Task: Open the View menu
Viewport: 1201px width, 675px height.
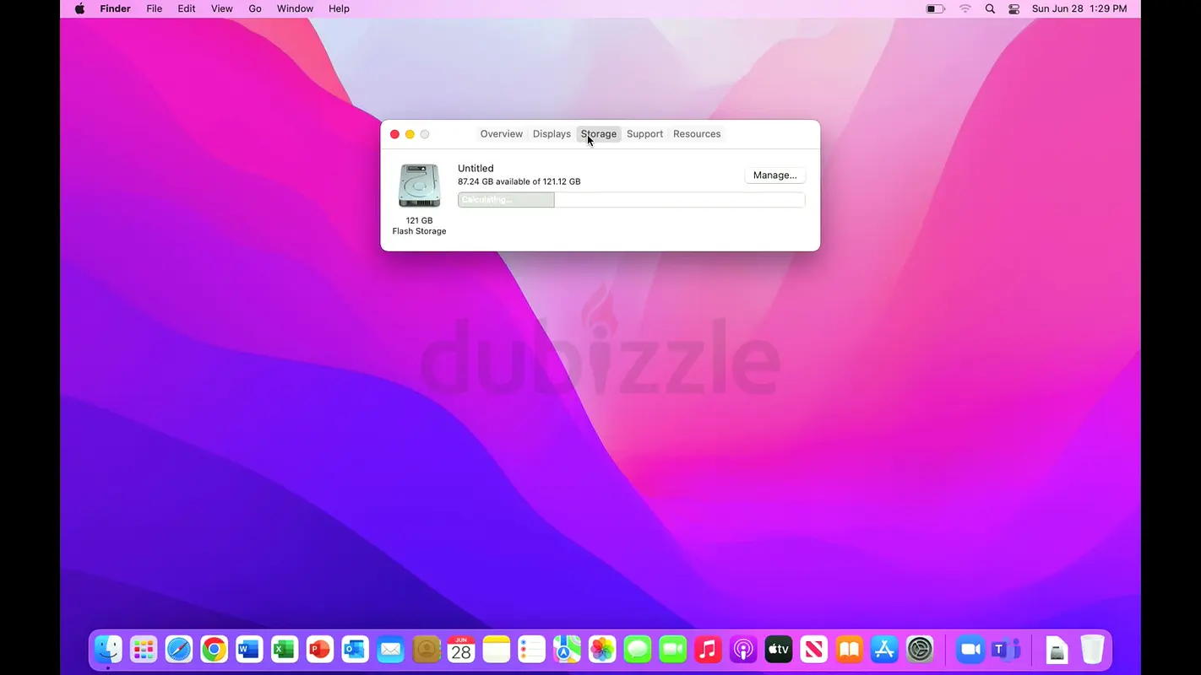Action: click(x=222, y=8)
